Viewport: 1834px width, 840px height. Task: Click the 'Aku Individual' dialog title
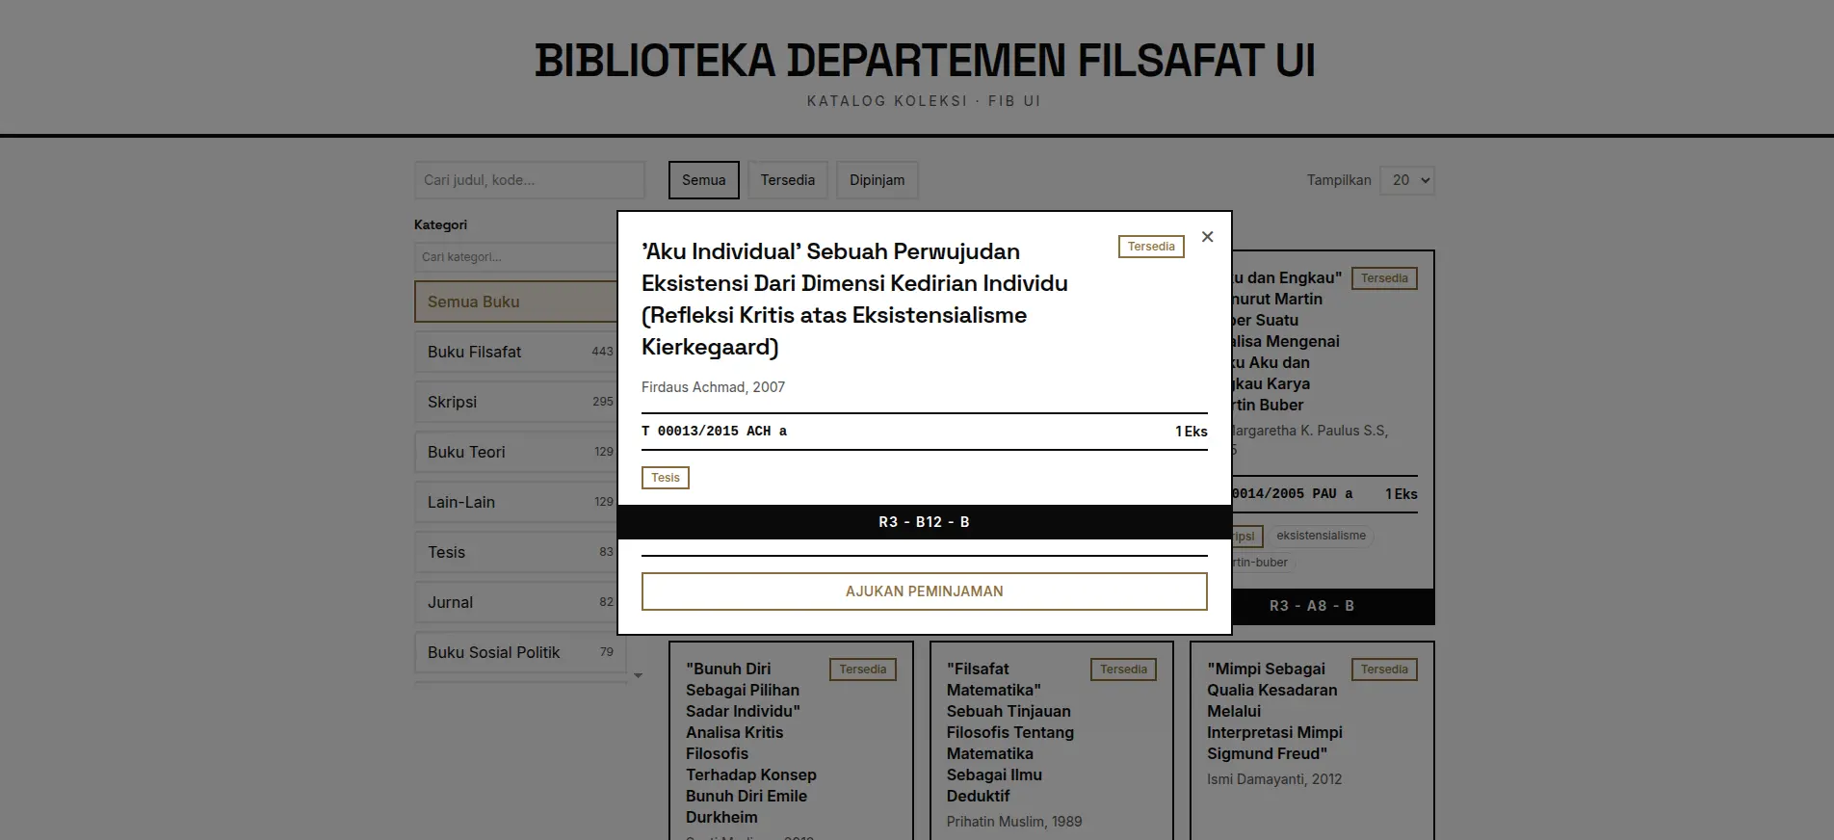pos(854,299)
